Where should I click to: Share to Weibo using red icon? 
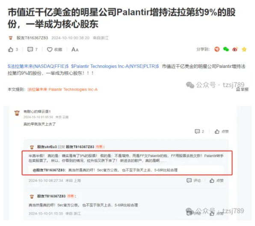pyautogui.click(x=235, y=49)
